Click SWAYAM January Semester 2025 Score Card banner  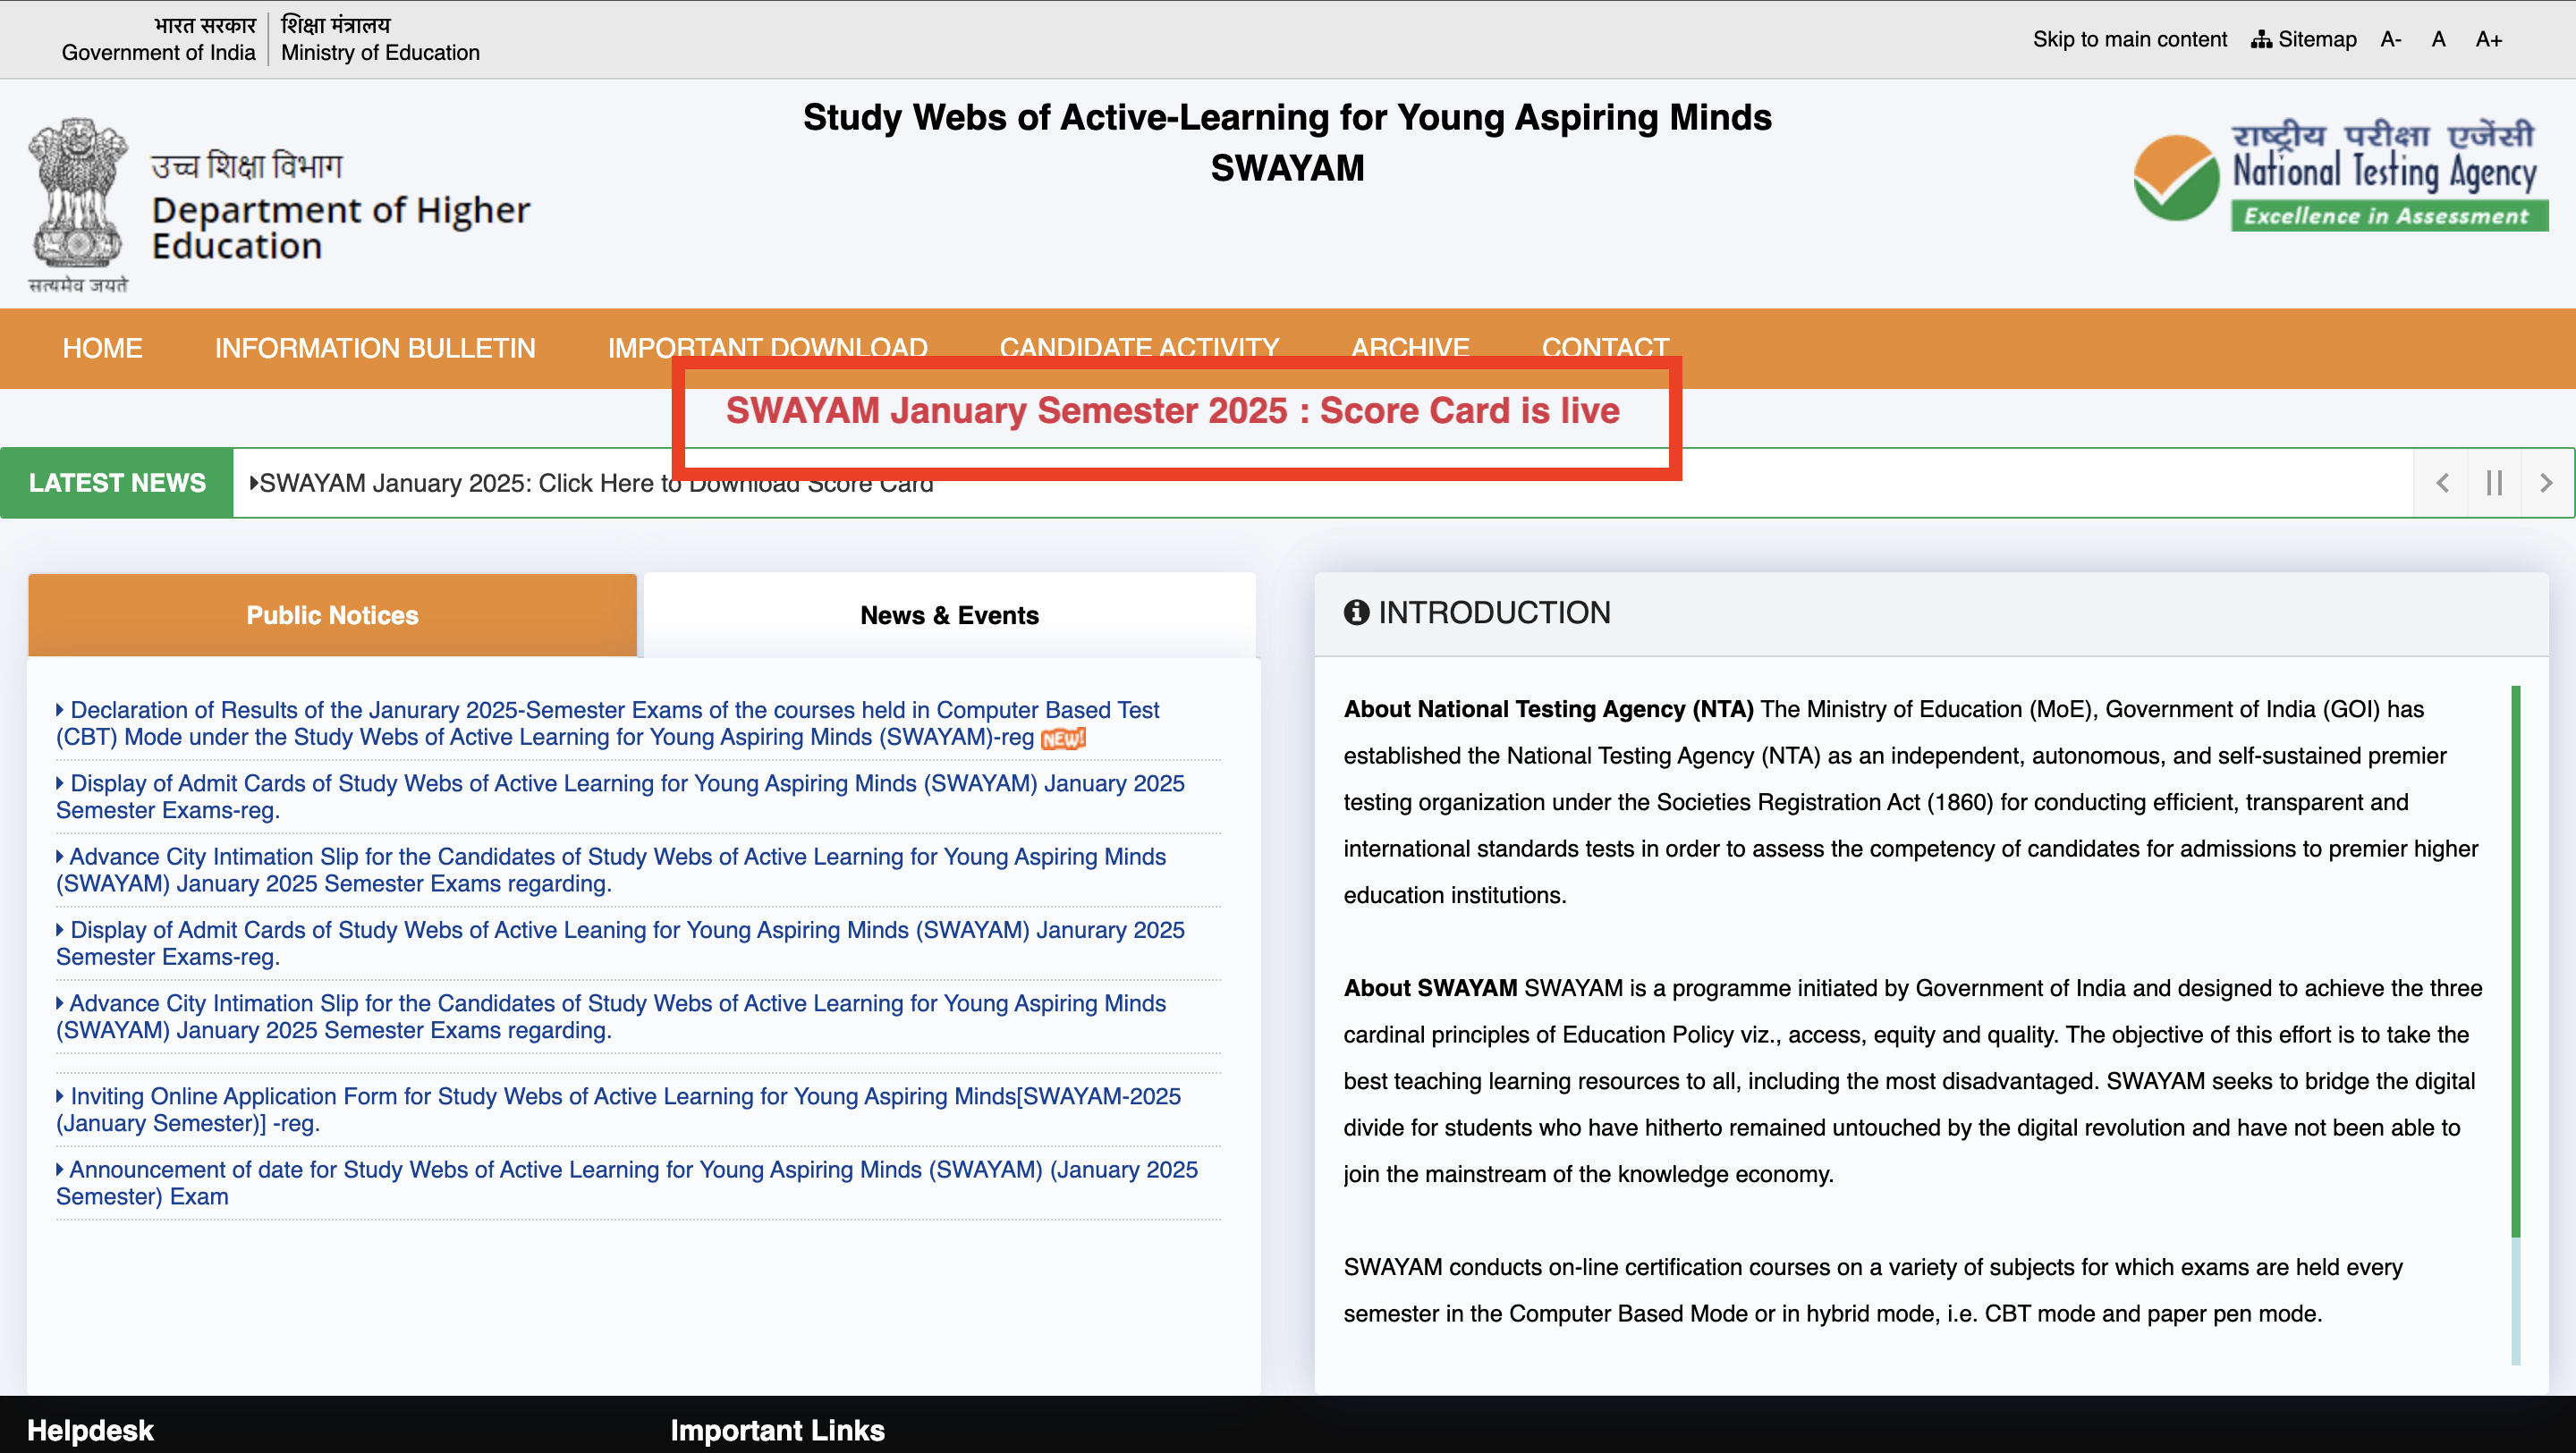[1172, 411]
